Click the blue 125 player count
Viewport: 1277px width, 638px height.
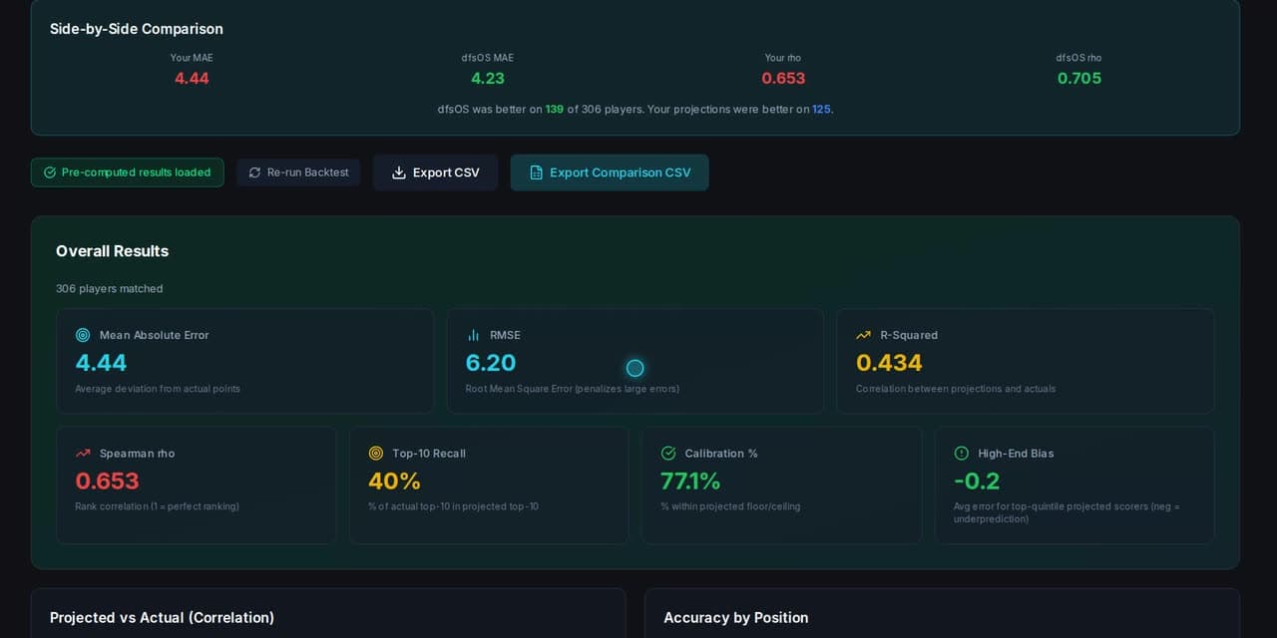[x=821, y=110]
